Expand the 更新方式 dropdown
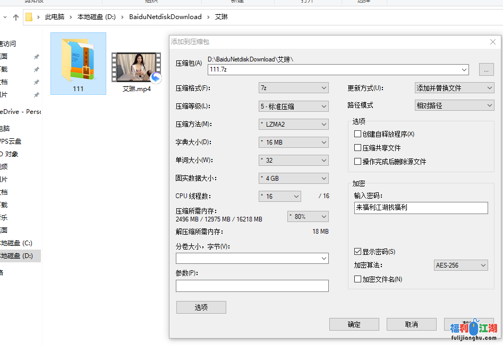The width and height of the screenshot is (503, 346). tap(454, 88)
